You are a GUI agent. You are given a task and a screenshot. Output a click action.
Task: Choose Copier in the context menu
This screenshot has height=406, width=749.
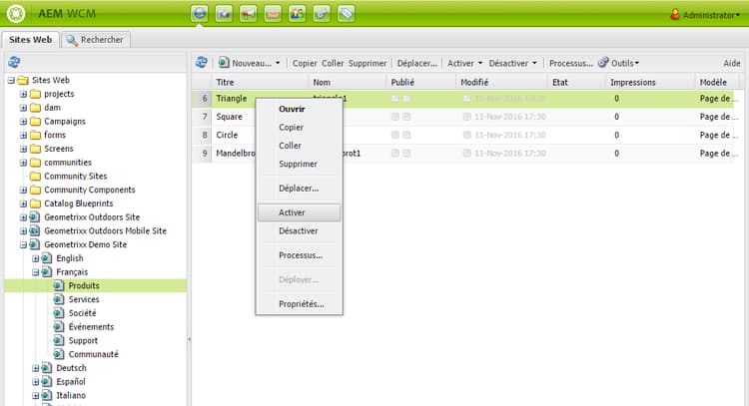(x=299, y=128)
